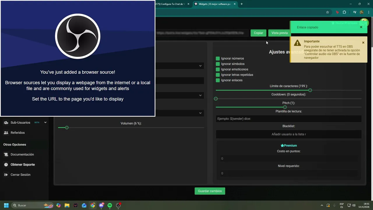Viewport: 373px width, 210px height.
Task: Switch the ESP keyboard language indicator
Action: [x=342, y=205]
